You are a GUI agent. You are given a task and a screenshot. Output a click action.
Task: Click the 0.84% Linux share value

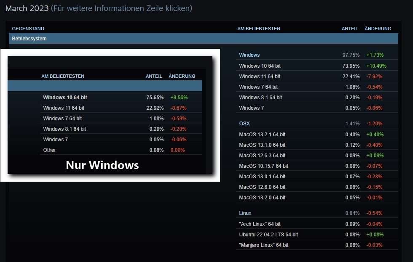pyautogui.click(x=352, y=213)
